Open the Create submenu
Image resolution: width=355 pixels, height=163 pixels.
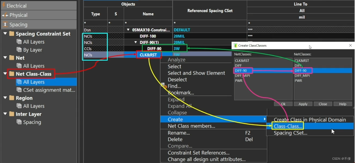coord(213,119)
